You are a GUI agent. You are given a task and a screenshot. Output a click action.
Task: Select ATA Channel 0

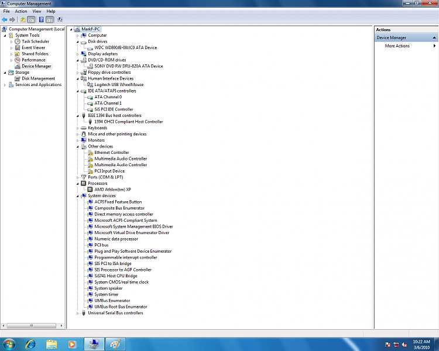click(108, 97)
